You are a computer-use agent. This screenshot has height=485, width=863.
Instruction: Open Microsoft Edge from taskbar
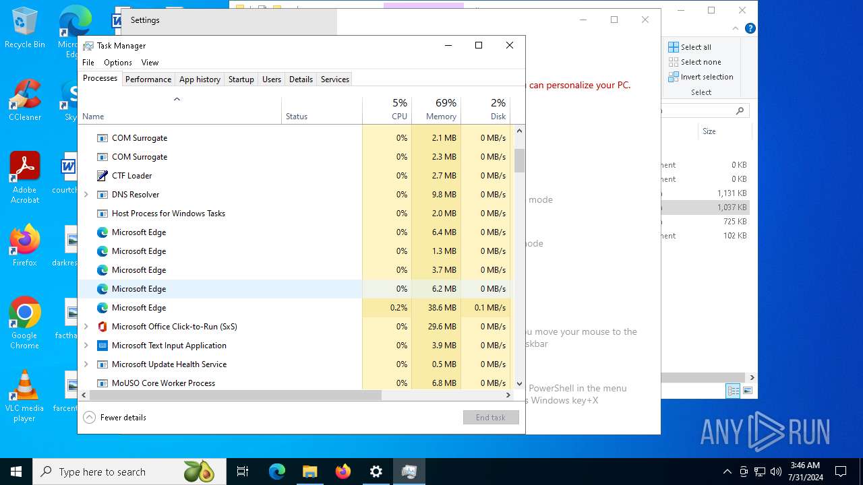[277, 472]
